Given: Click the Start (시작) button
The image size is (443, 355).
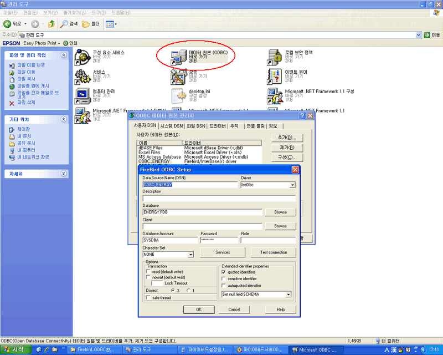Looking at the screenshot, I should [16, 349].
